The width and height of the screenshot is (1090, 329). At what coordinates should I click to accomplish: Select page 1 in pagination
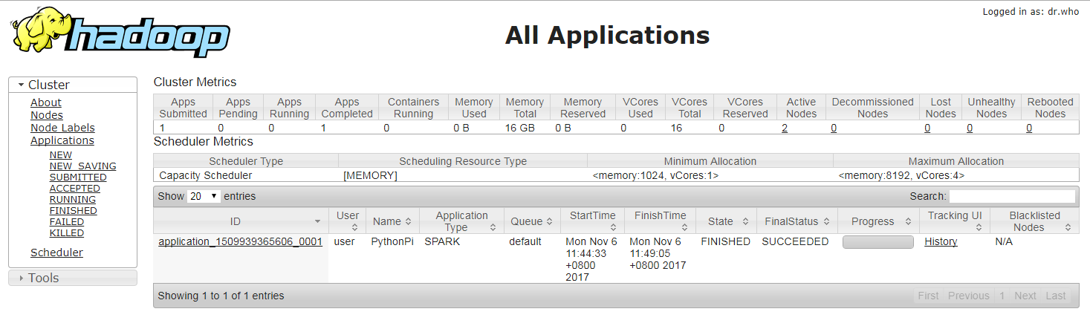(1002, 296)
